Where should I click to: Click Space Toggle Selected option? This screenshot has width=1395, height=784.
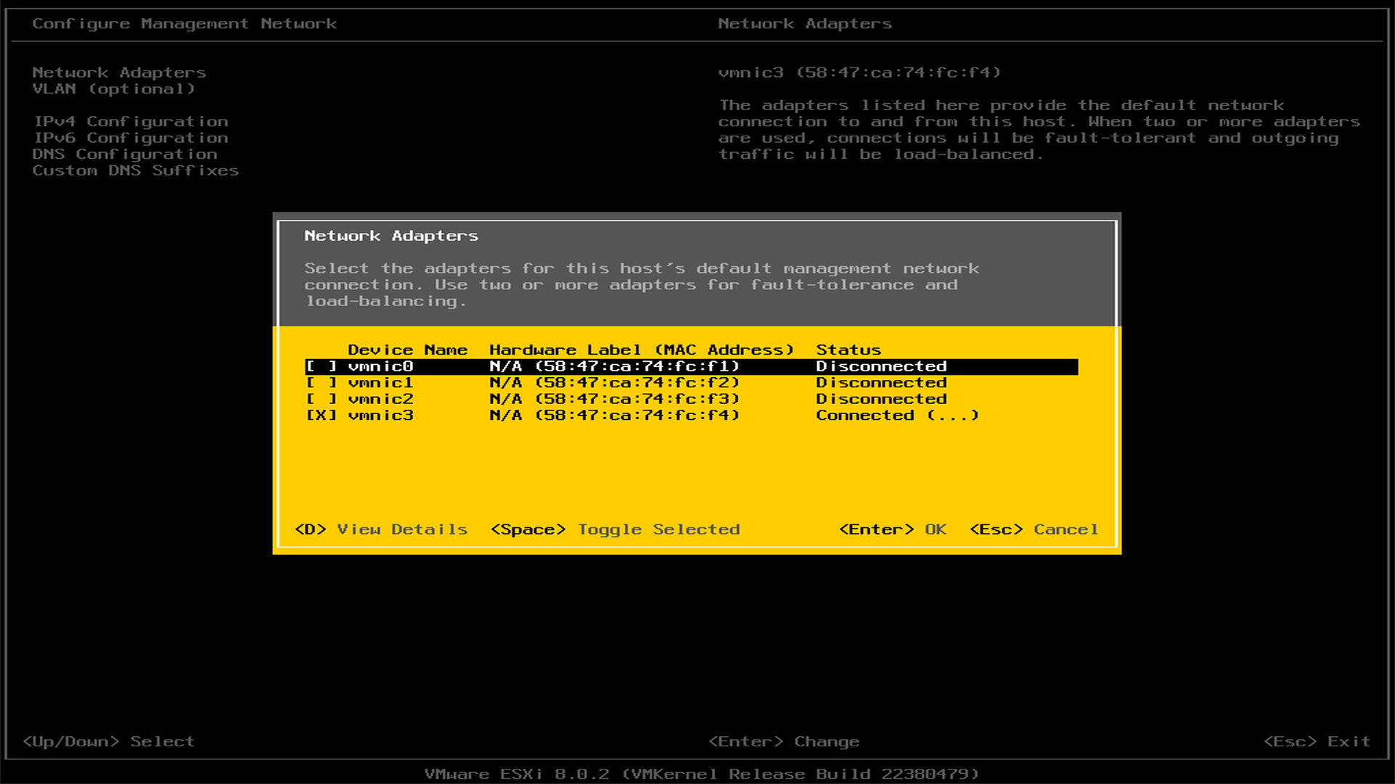pos(615,529)
